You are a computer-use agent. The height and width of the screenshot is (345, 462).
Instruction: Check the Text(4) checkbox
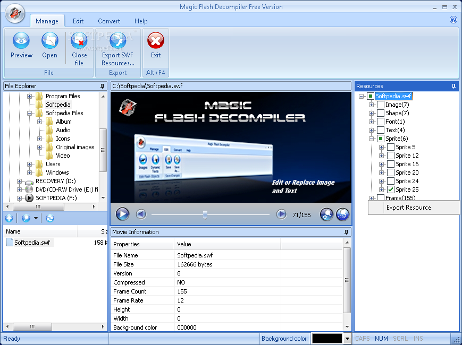(381, 130)
